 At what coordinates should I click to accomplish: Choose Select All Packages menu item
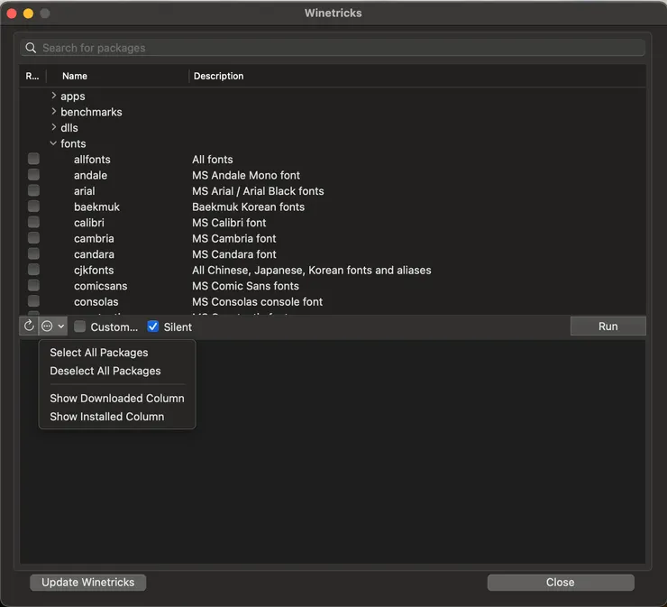point(99,353)
